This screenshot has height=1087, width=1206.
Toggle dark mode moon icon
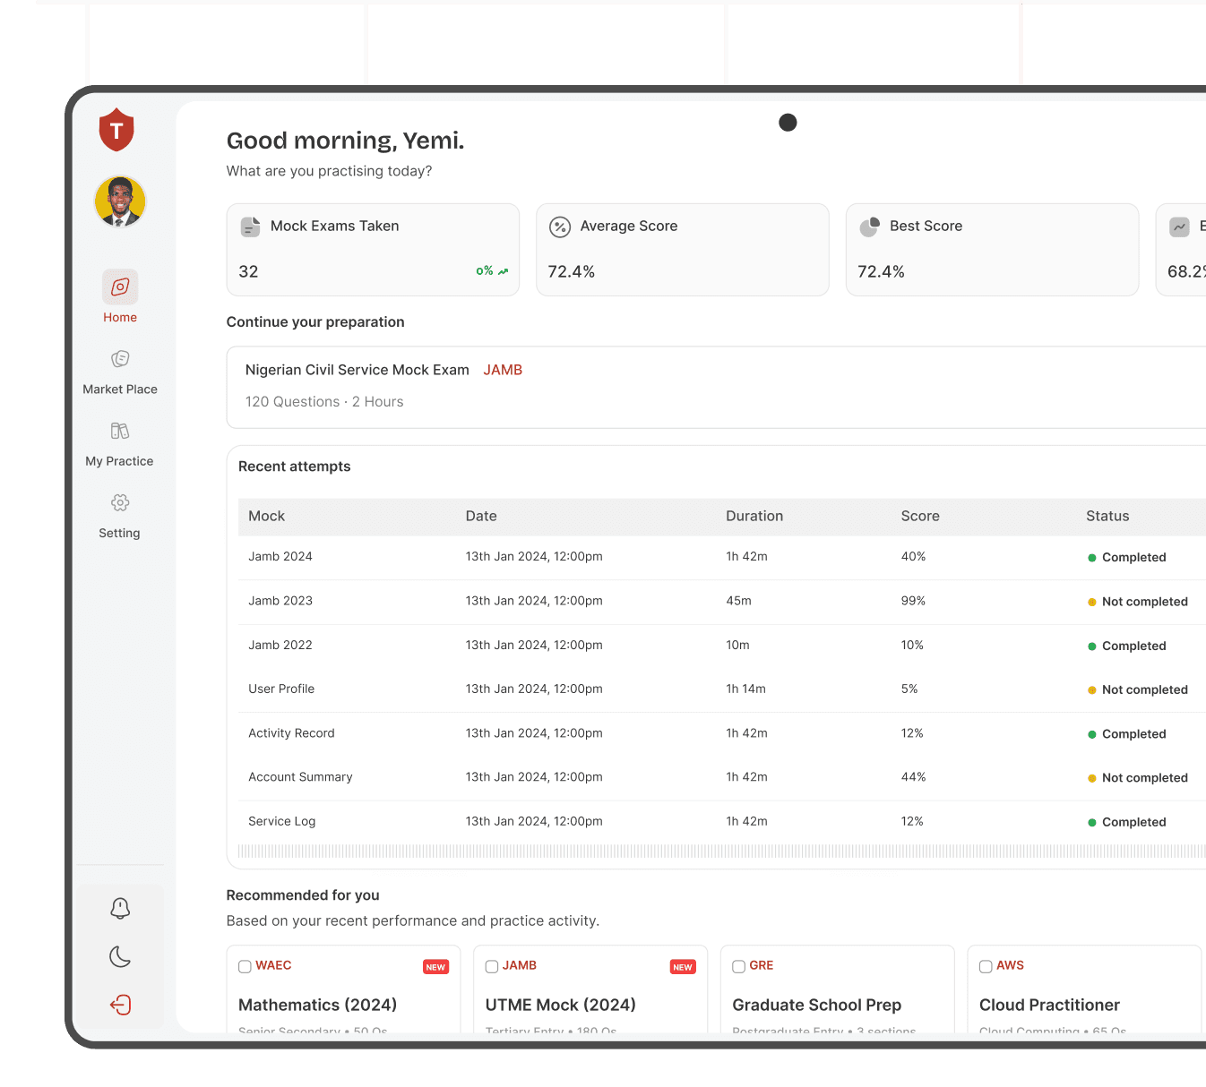click(x=120, y=957)
